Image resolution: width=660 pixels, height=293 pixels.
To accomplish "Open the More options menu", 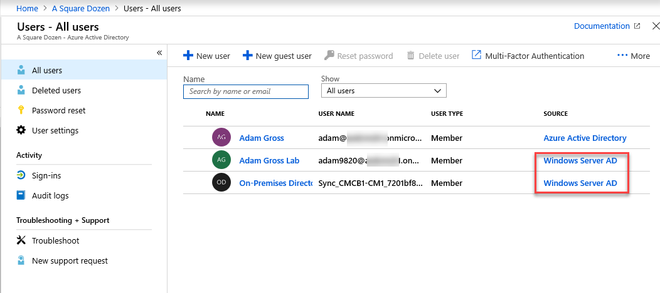I will click(x=633, y=56).
